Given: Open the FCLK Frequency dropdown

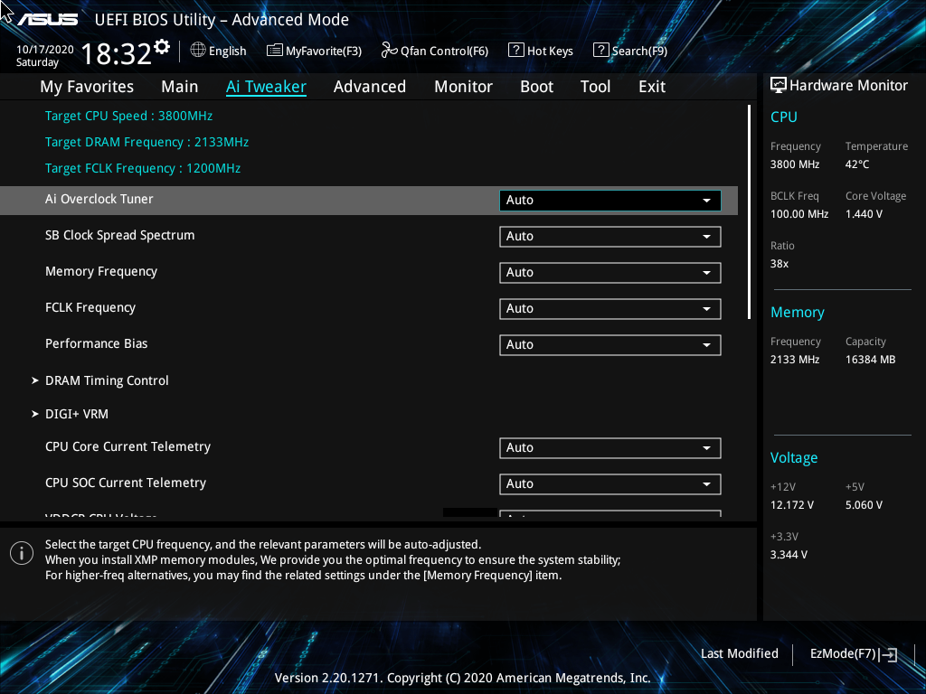Looking at the screenshot, I should [x=610, y=309].
